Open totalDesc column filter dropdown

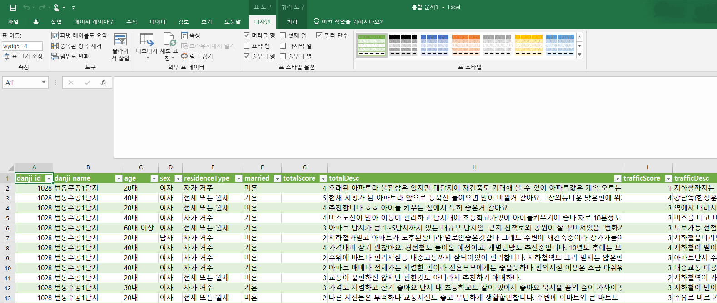(x=617, y=179)
